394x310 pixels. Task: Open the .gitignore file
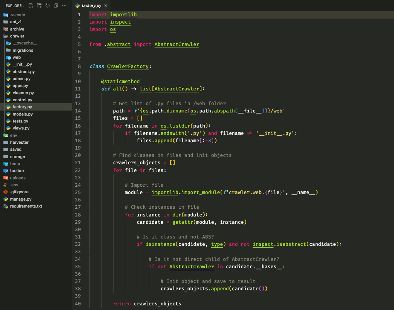[36, 192]
